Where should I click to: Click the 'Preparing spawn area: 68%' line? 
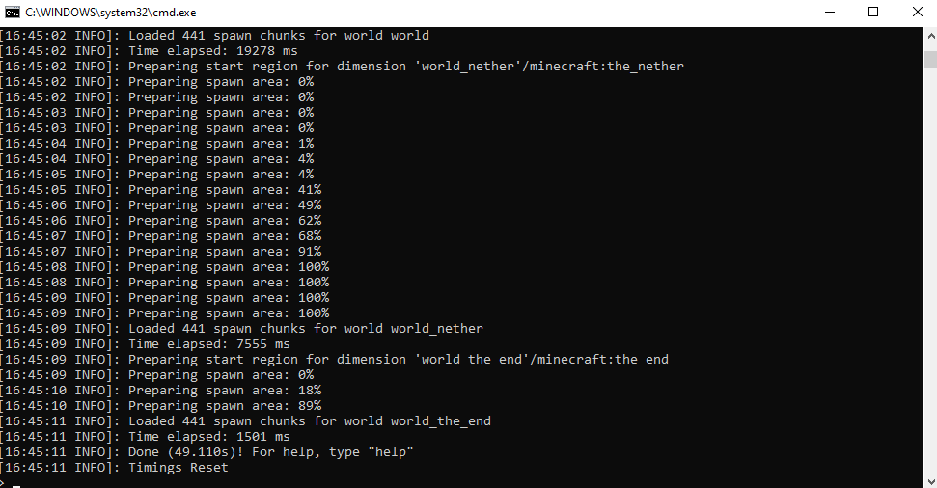(x=161, y=236)
